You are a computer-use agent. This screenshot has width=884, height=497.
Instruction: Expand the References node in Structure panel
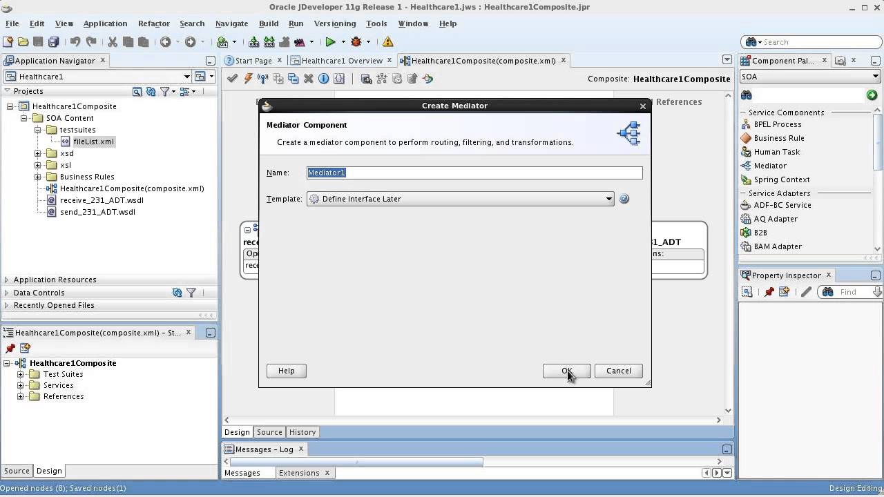tap(21, 396)
